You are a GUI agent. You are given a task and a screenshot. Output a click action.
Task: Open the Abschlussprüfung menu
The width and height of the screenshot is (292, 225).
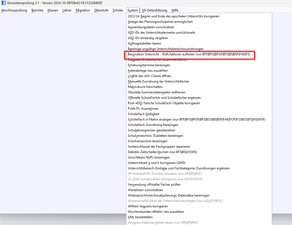click(14, 10)
